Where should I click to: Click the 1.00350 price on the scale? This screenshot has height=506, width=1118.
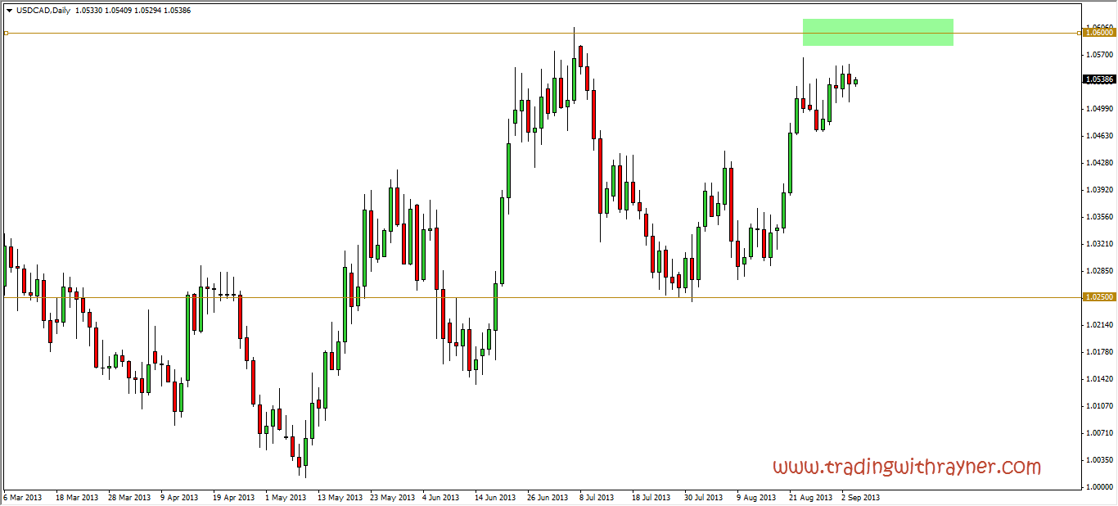1098,459
